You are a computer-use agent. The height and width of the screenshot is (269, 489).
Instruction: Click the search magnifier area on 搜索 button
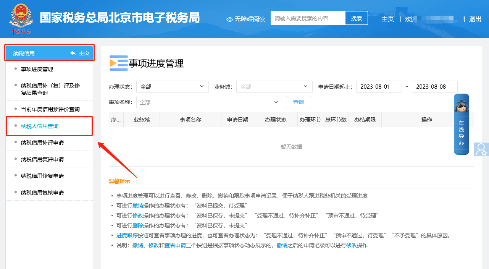(x=356, y=18)
